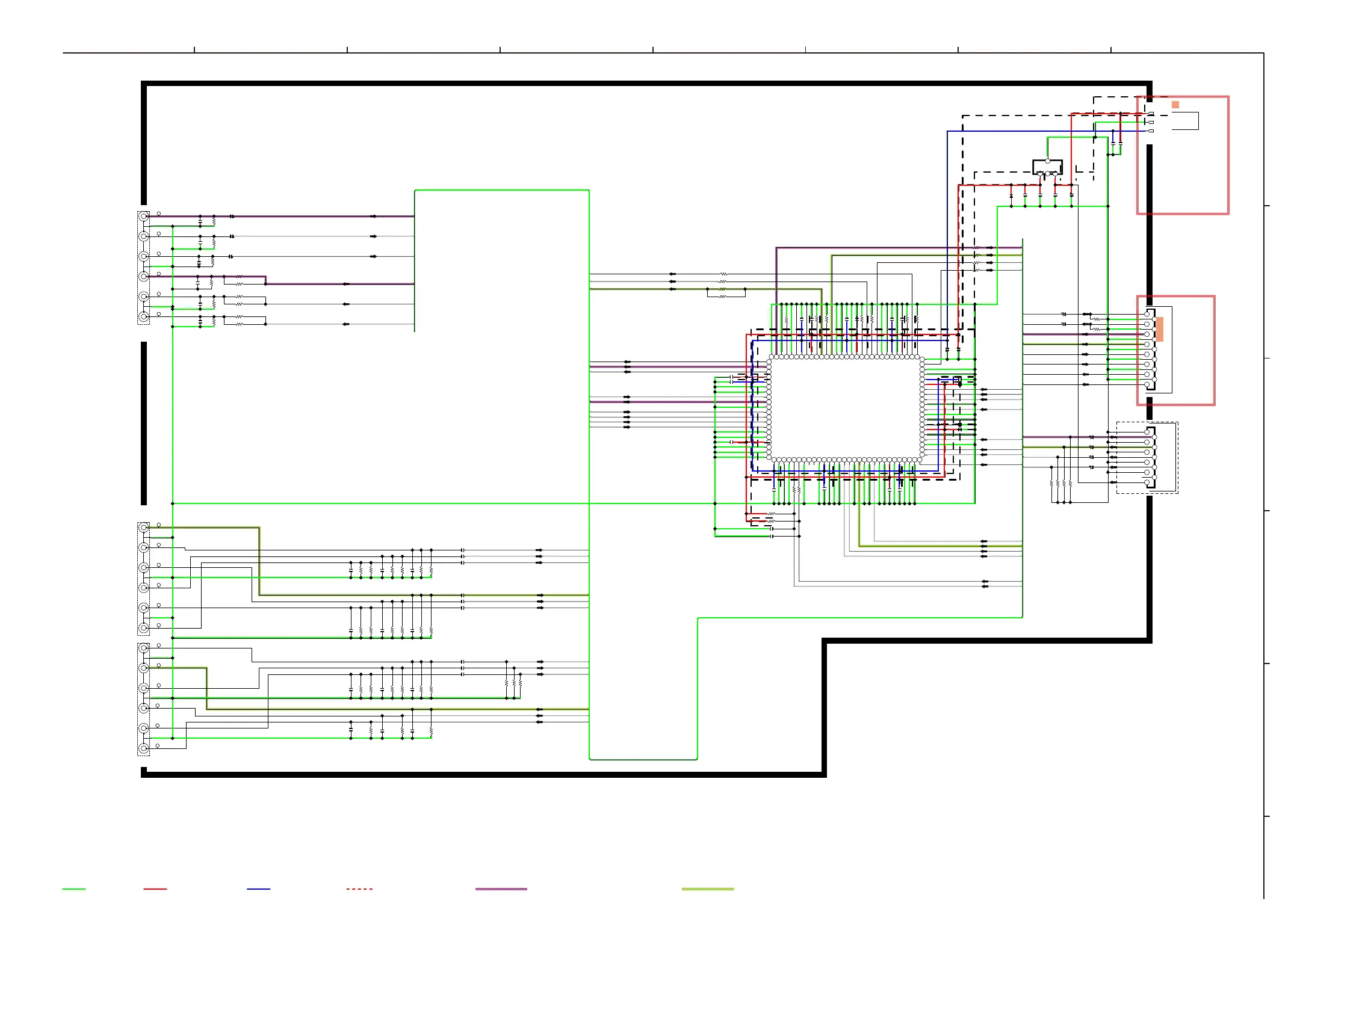Click the bottom-left jack connector strip
The image size is (1365, 1013).
click(x=143, y=698)
